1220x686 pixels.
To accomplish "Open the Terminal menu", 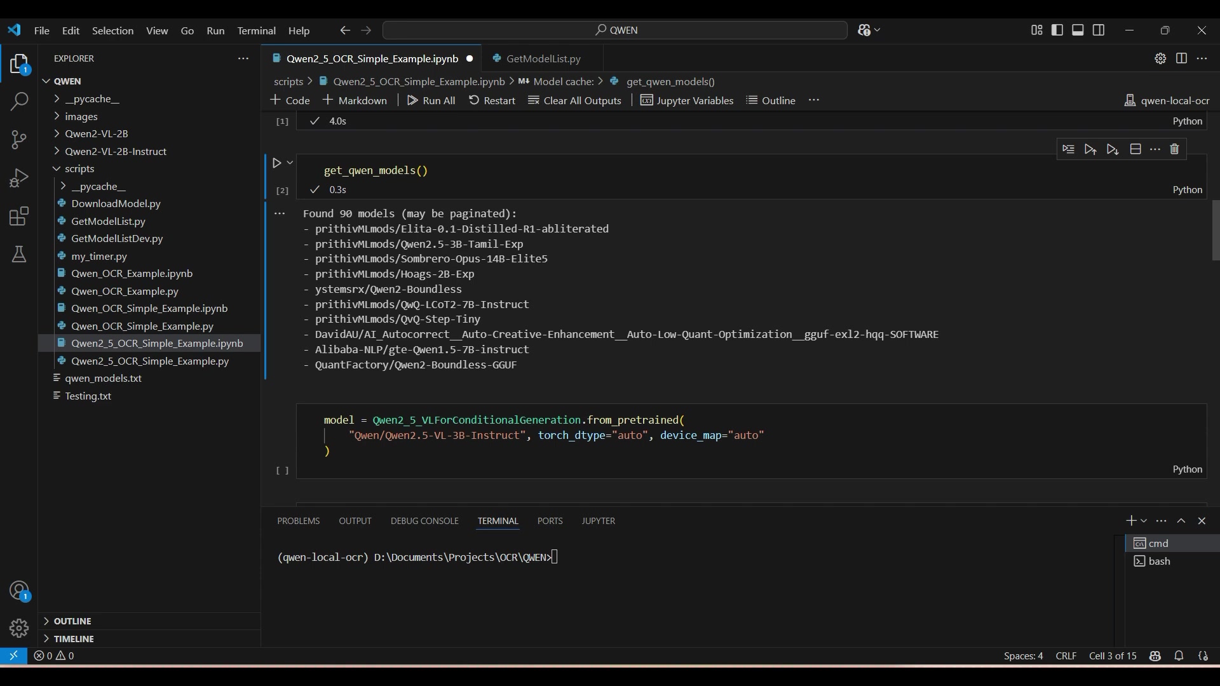I will pos(256,30).
